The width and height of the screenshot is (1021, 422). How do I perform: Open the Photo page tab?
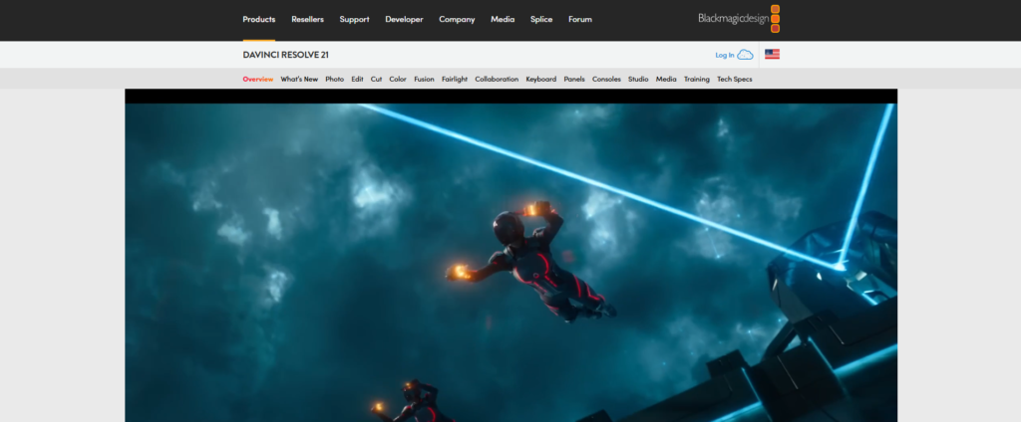coord(335,79)
